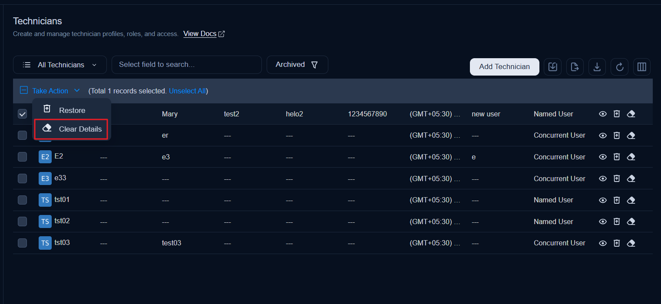Tick the checkbox for the tst02 row
The width and height of the screenshot is (661, 304).
click(22, 221)
